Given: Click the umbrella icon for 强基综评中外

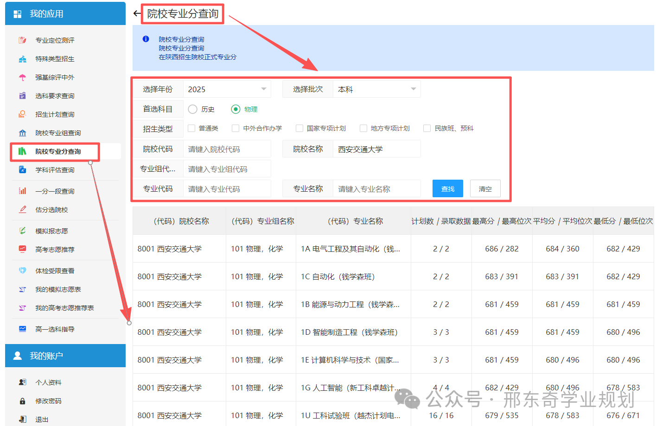Looking at the screenshot, I should pos(22,77).
